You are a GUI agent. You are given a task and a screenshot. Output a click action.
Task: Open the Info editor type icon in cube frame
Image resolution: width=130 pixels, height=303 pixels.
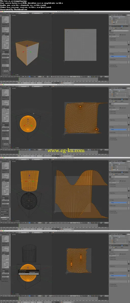click(x=1, y=13)
